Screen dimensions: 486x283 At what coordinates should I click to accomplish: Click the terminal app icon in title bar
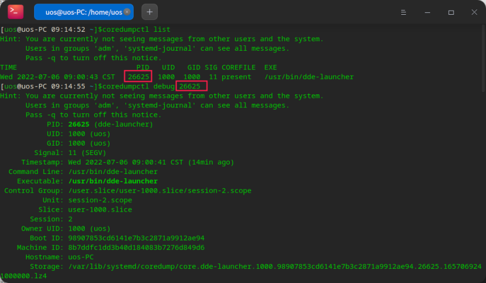coord(16,12)
